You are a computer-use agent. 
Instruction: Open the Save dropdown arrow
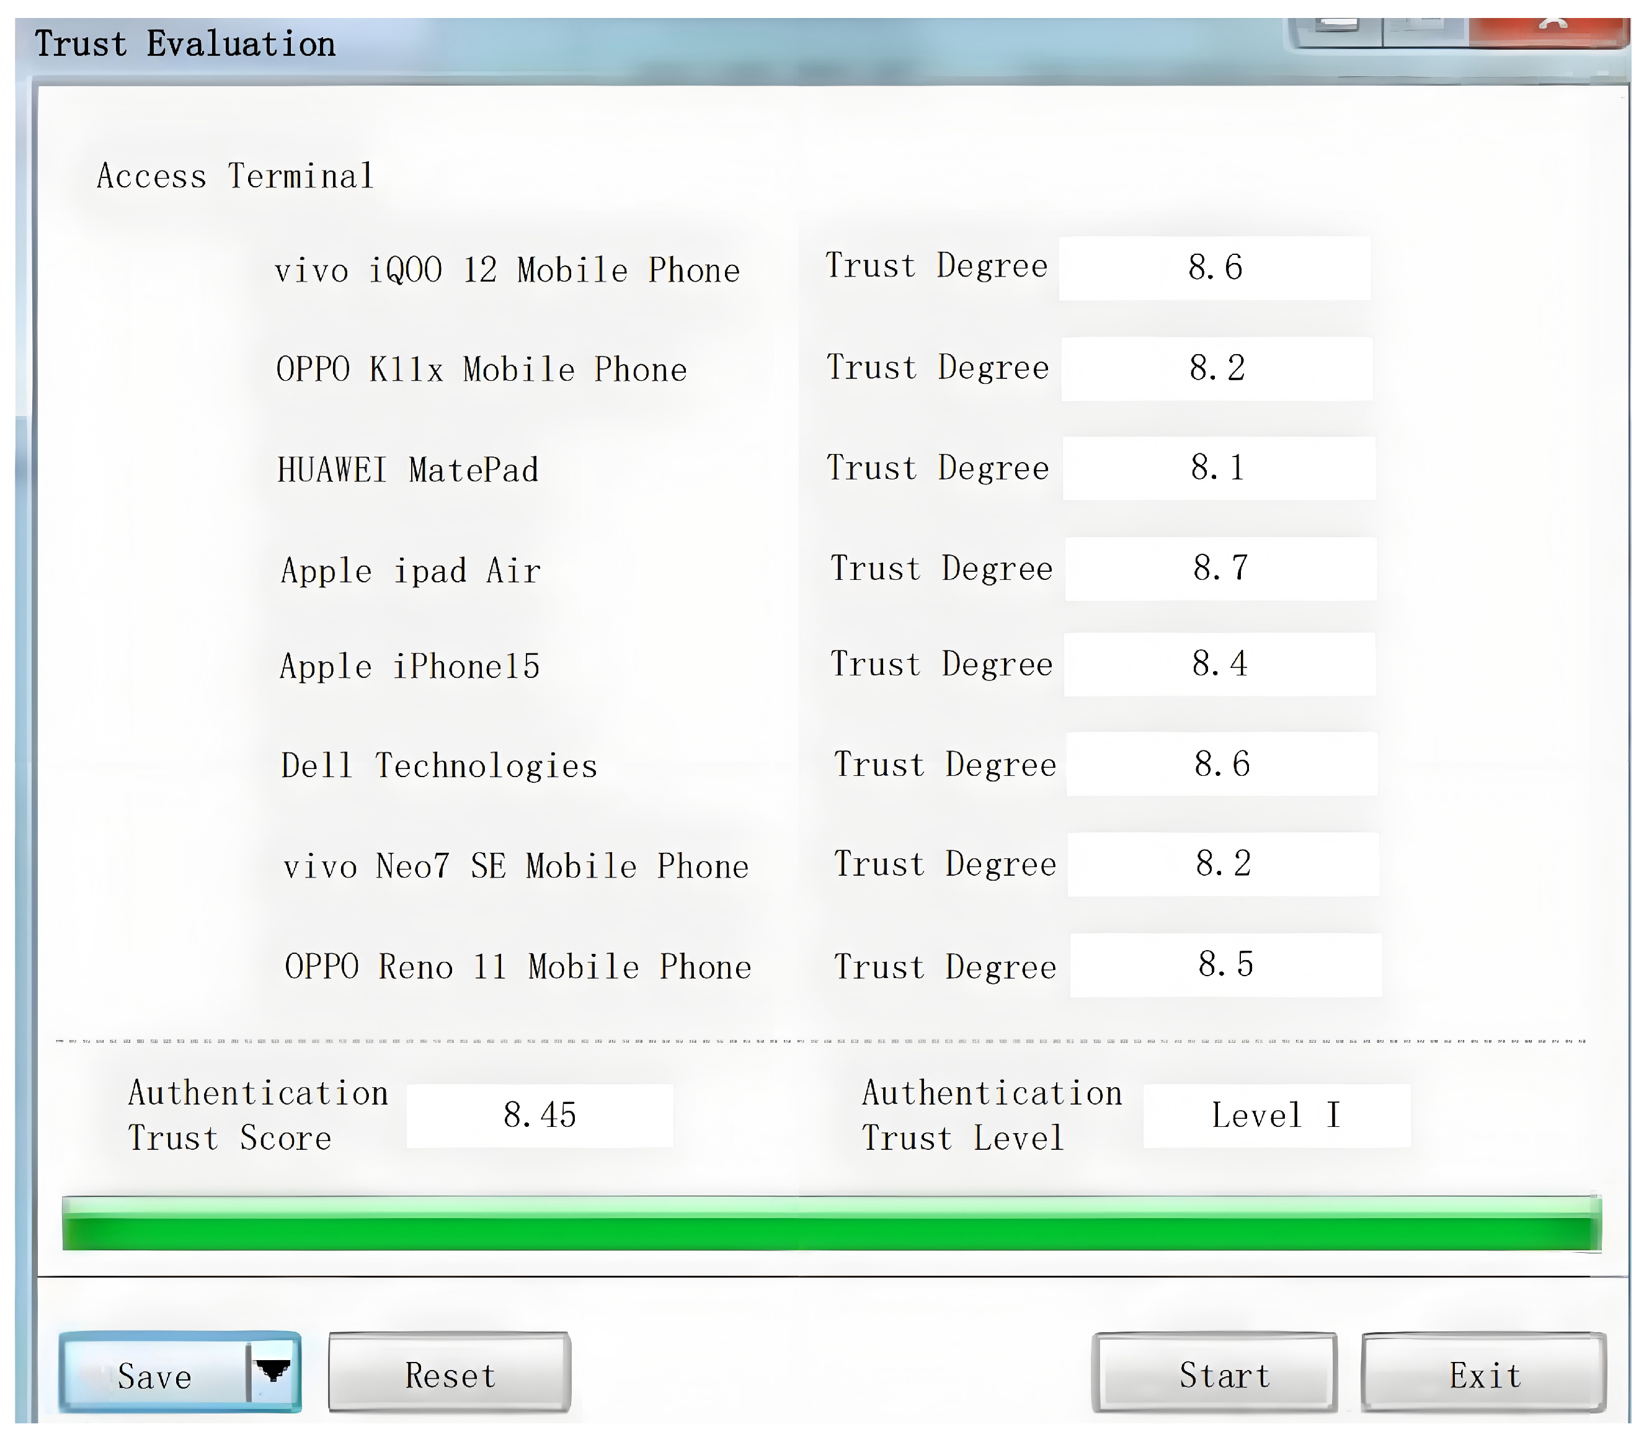(273, 1372)
